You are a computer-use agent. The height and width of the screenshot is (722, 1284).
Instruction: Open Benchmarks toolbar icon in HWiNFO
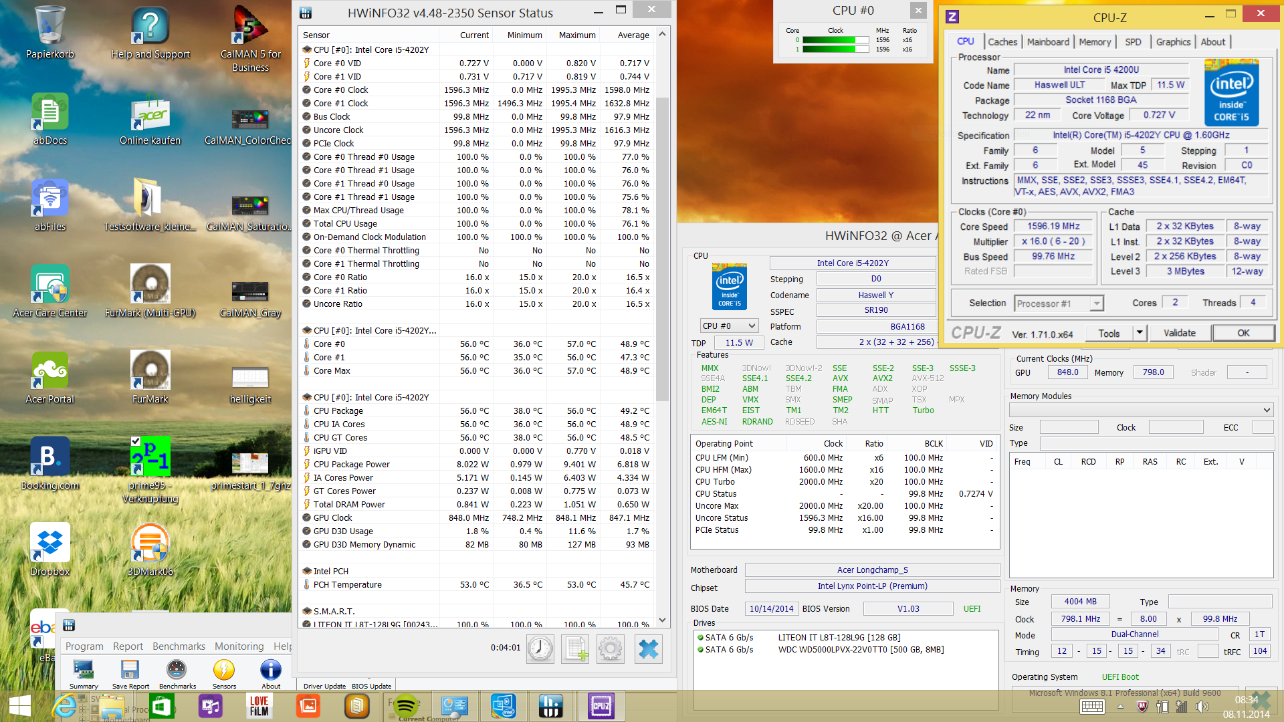pyautogui.click(x=177, y=670)
